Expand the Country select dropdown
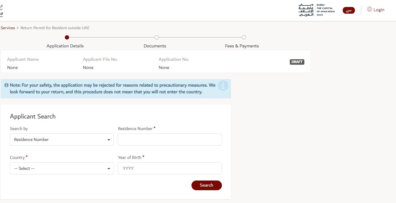Image resolution: width=396 pixels, height=203 pixels. point(61,168)
